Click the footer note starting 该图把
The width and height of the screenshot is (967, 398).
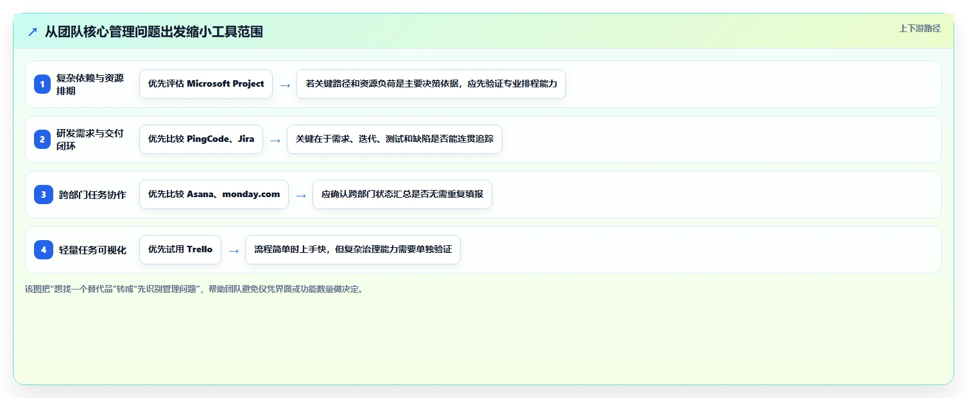click(196, 289)
